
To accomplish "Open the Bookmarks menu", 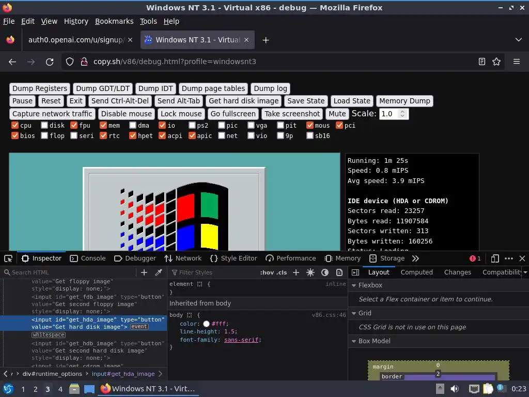I will click(114, 21).
